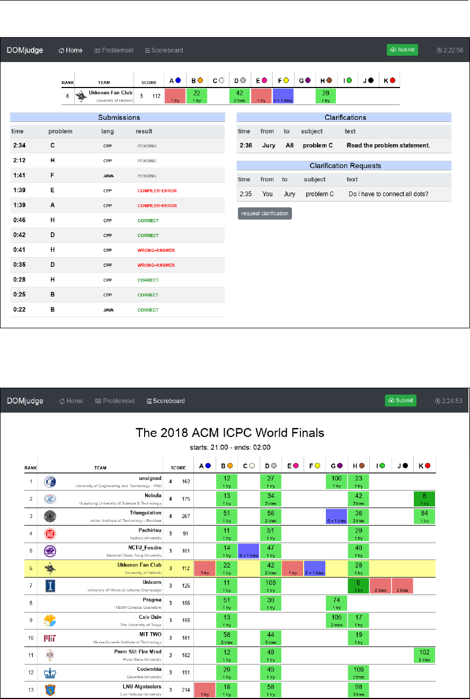Click problem E pink circle in the team home header
470x699 pixels.
264,81
